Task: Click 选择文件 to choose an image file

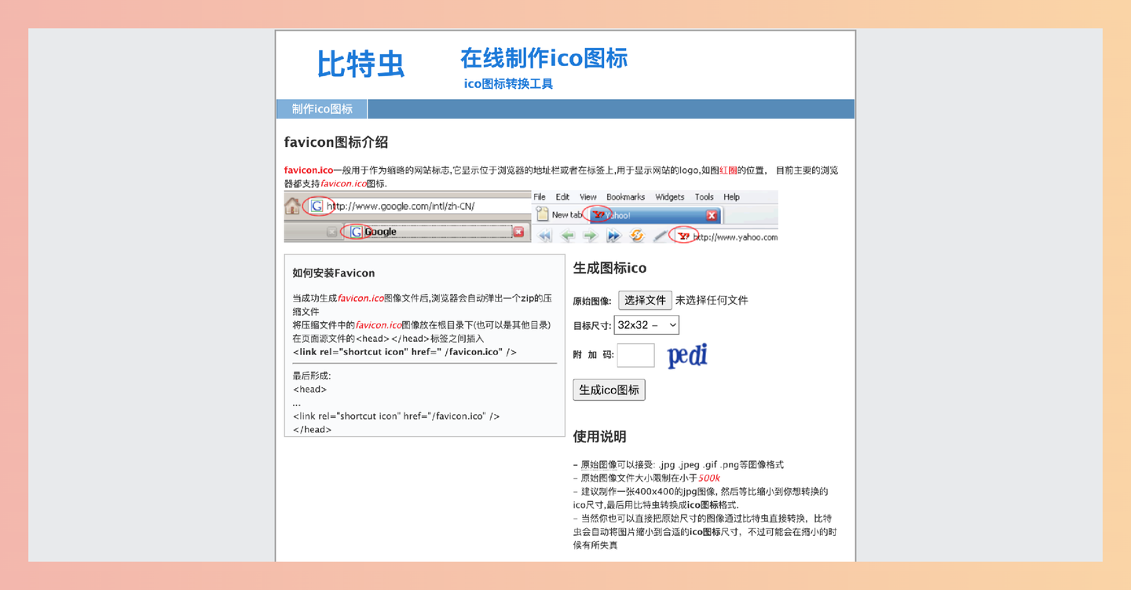Action: tap(645, 300)
